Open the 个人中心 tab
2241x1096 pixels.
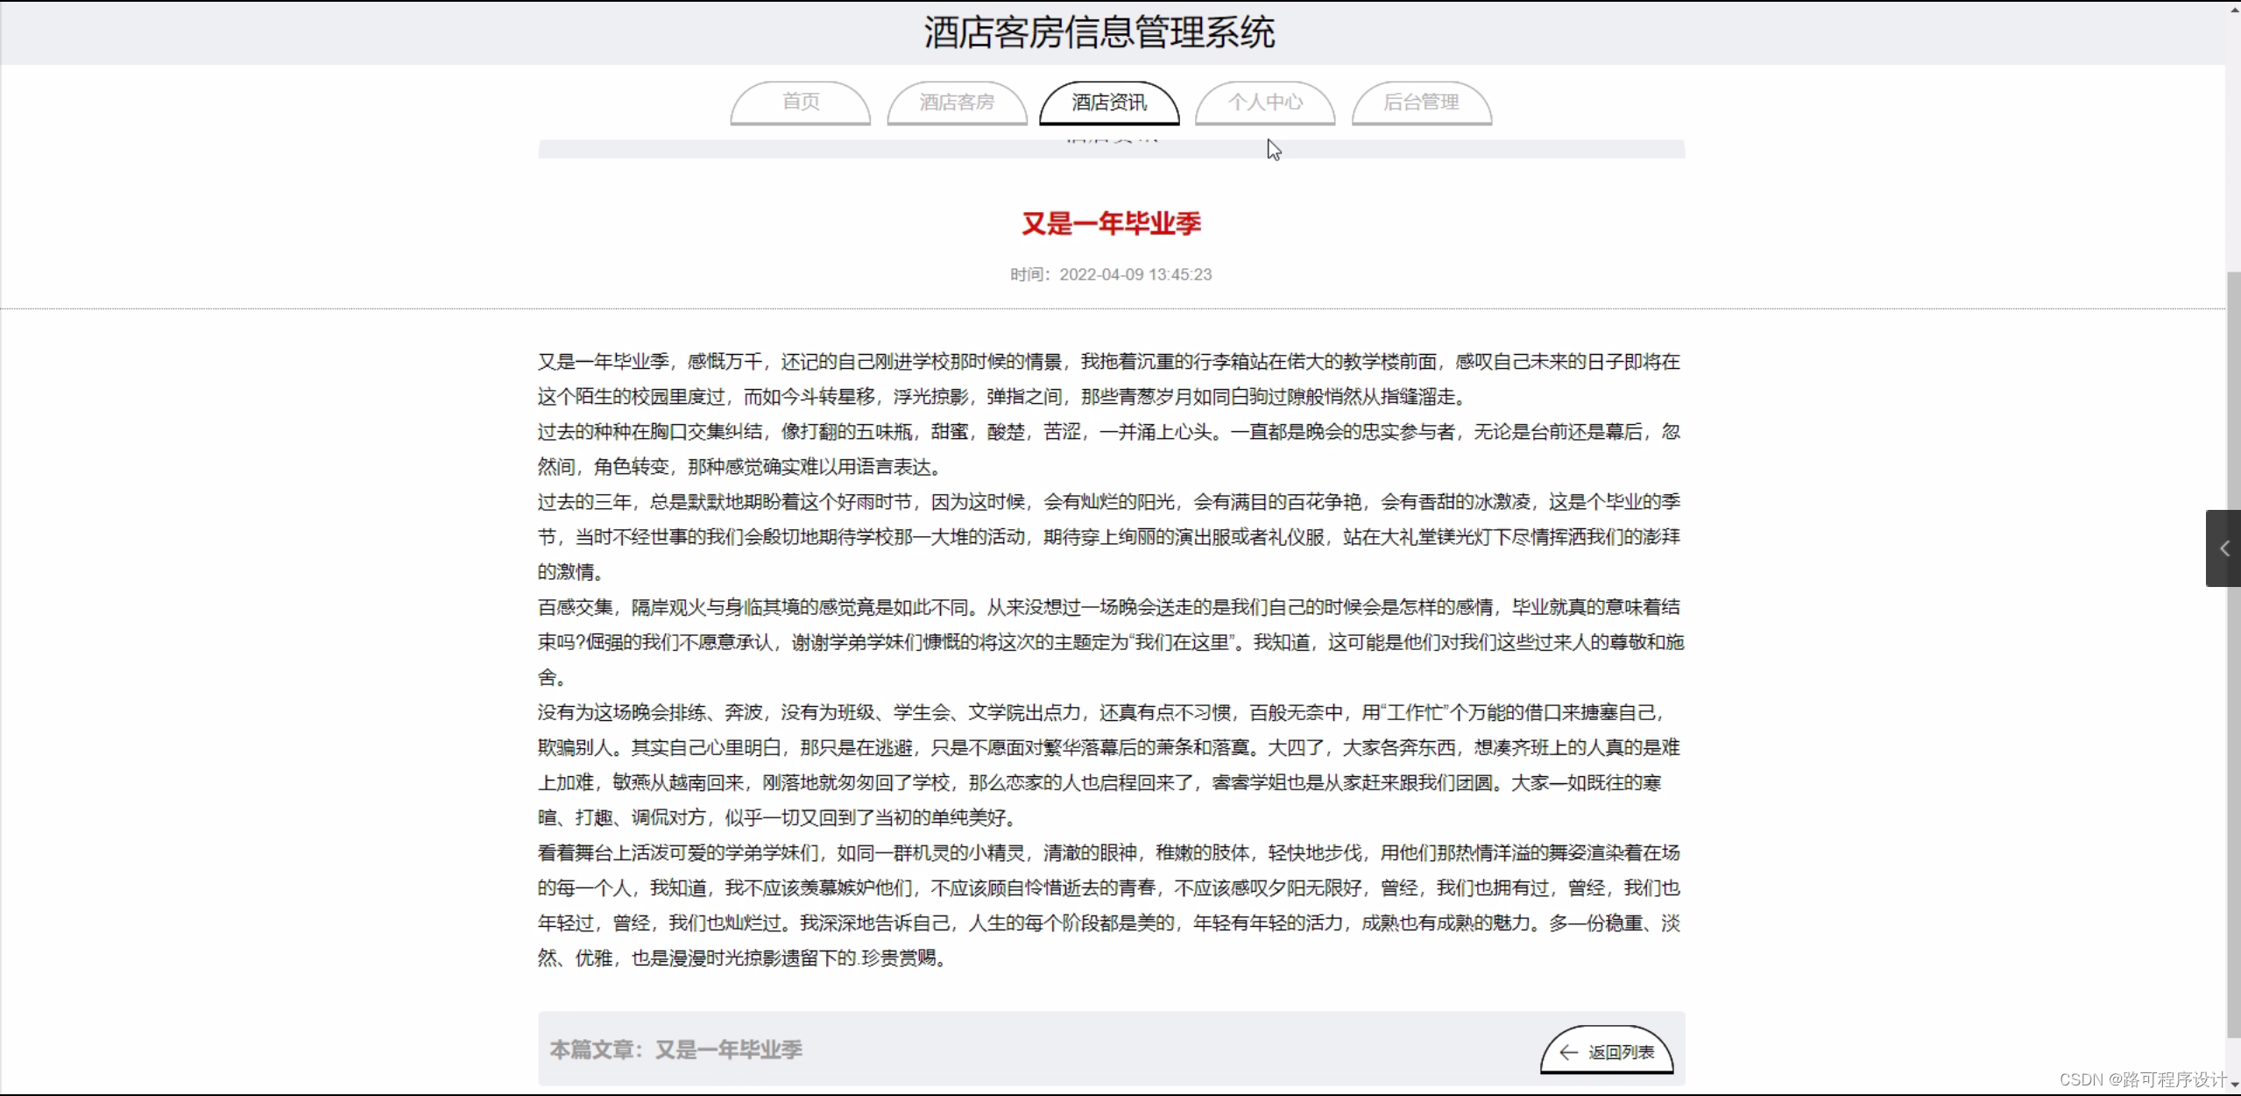[x=1264, y=103]
